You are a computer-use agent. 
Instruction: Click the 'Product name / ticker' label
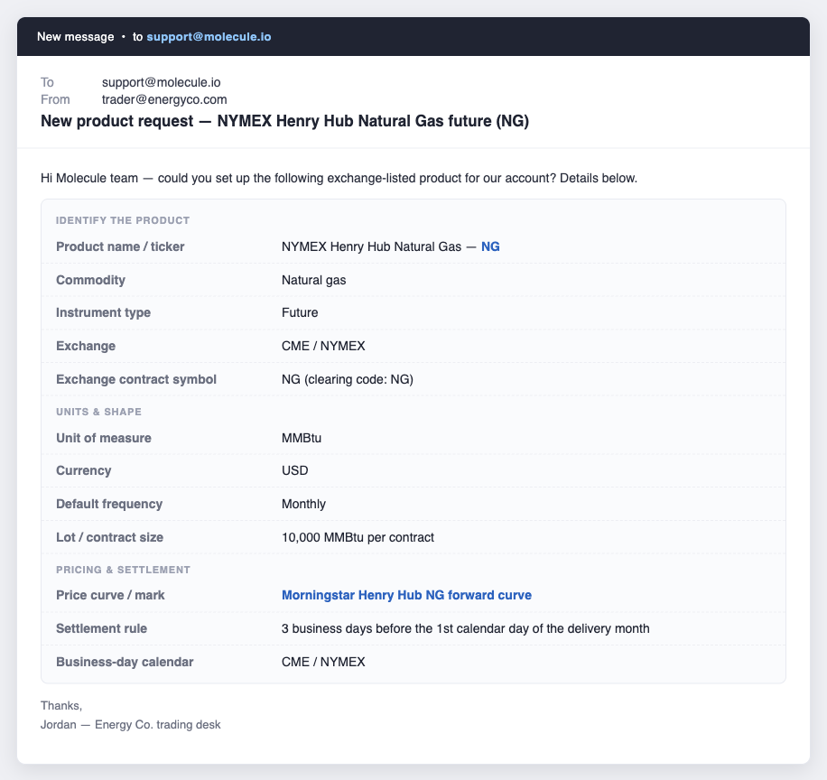(120, 246)
